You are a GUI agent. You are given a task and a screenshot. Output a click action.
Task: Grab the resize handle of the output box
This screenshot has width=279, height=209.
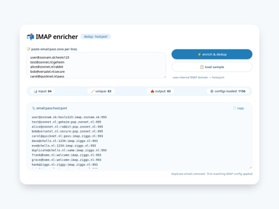251,167
